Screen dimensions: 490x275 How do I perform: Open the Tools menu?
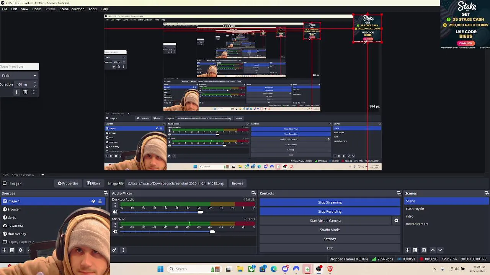pos(92,9)
